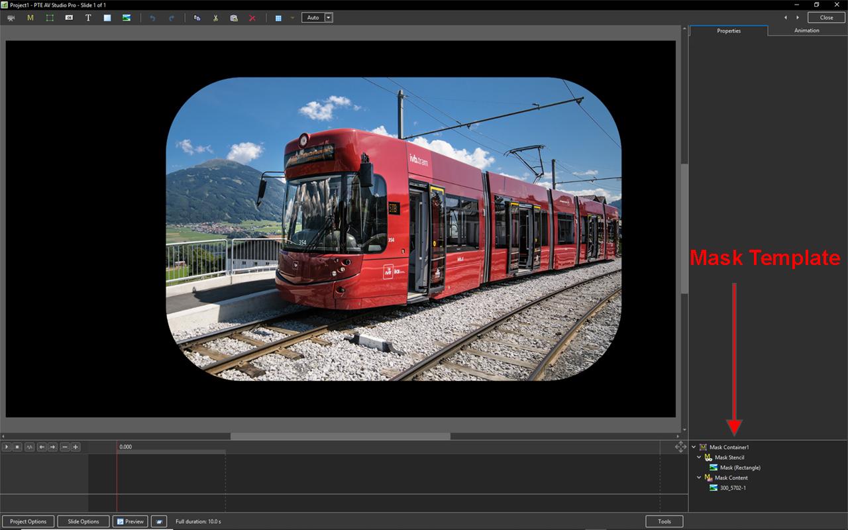
Task: Open Project Options
Action: tap(28, 521)
